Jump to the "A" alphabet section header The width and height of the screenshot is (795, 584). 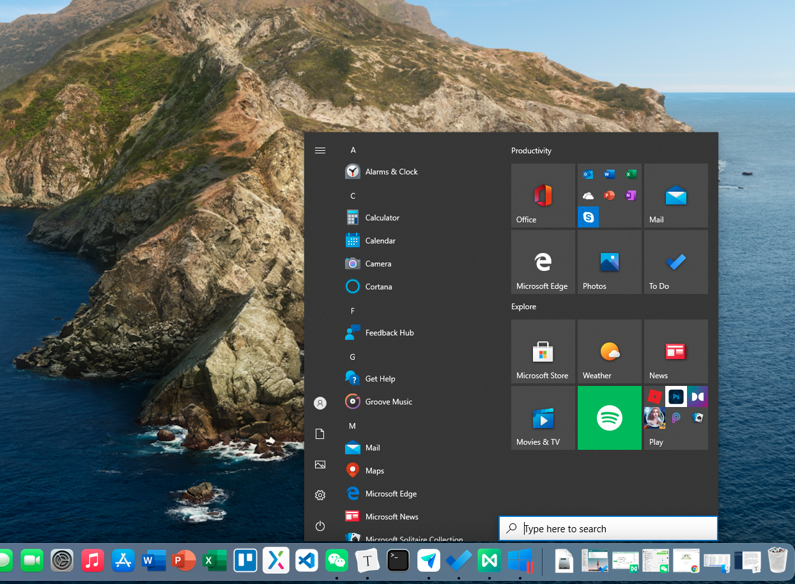[x=353, y=150]
